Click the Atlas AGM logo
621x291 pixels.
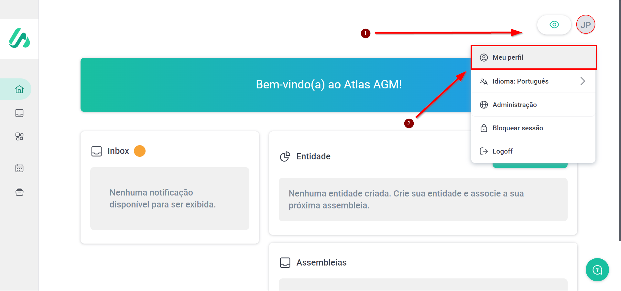pyautogui.click(x=19, y=38)
